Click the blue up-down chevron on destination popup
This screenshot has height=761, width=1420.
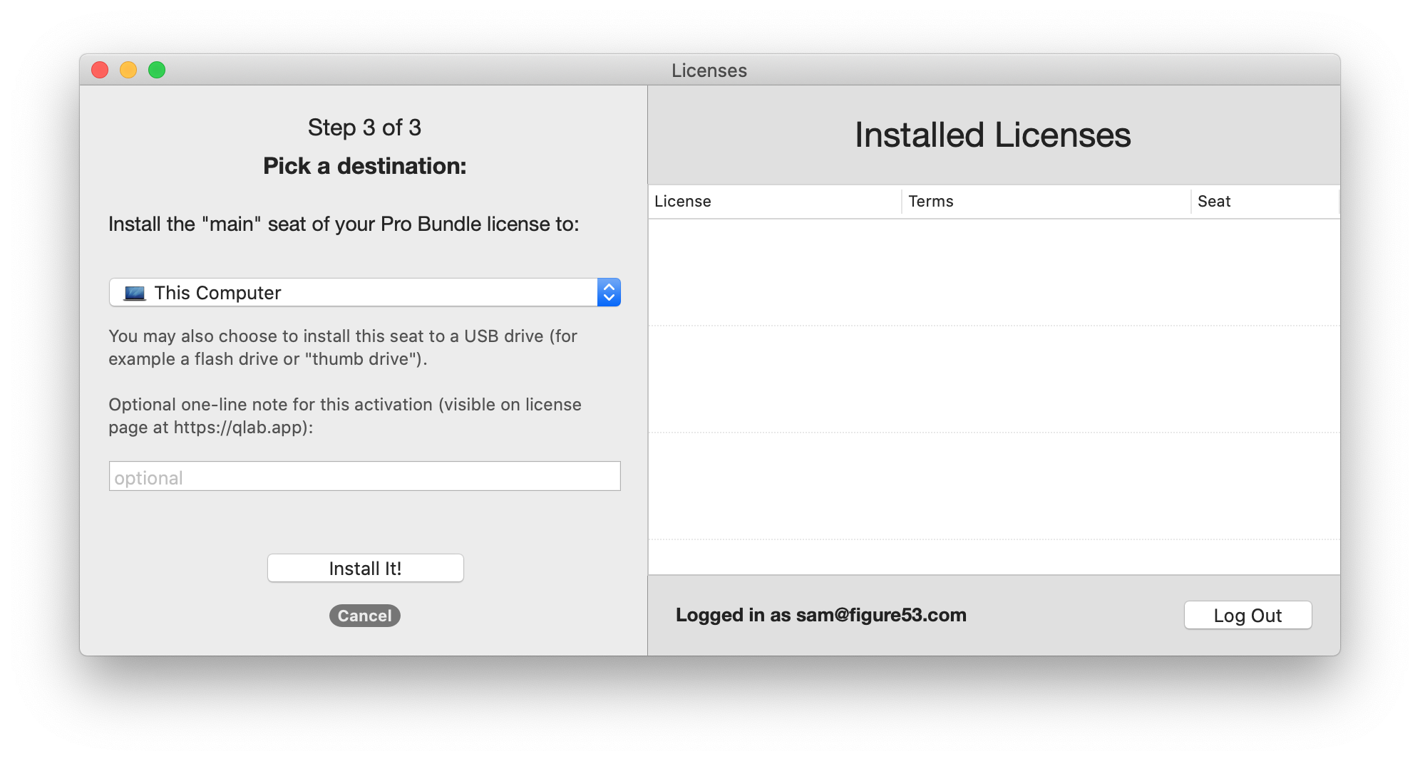[x=609, y=292]
